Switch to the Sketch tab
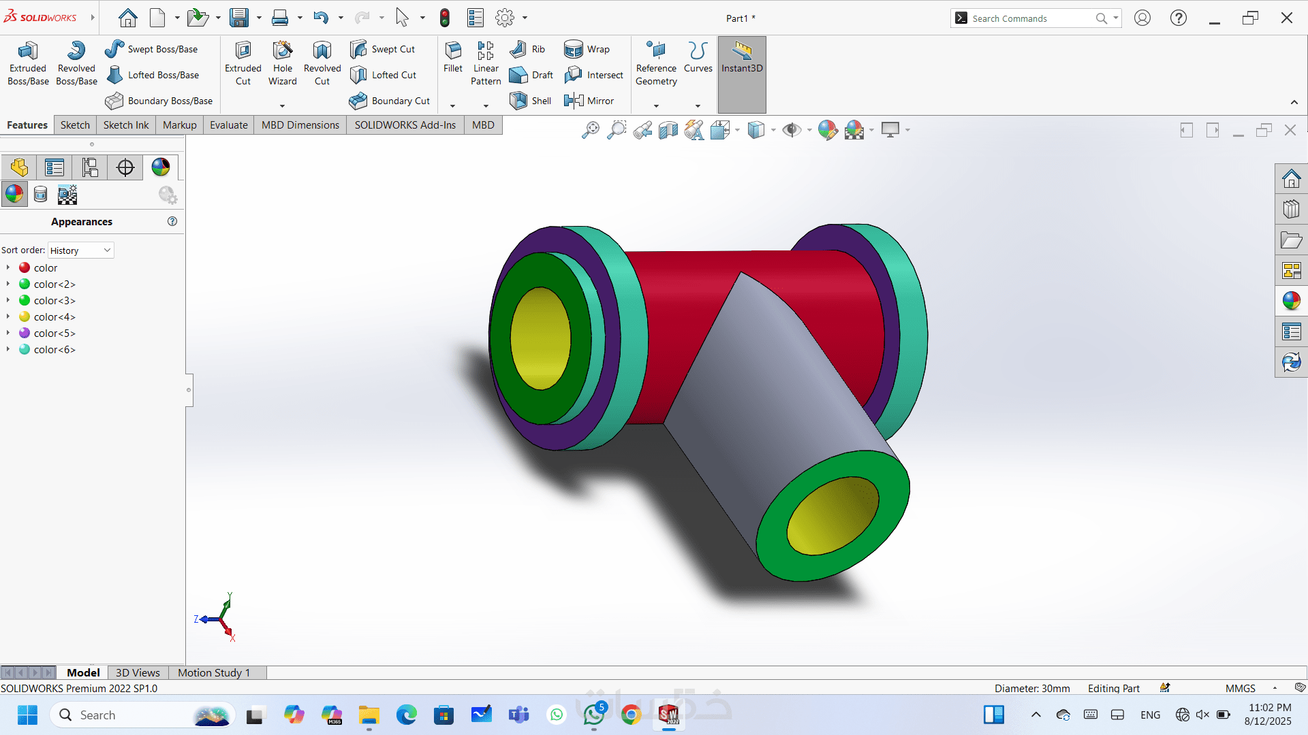The height and width of the screenshot is (735, 1308). click(75, 125)
